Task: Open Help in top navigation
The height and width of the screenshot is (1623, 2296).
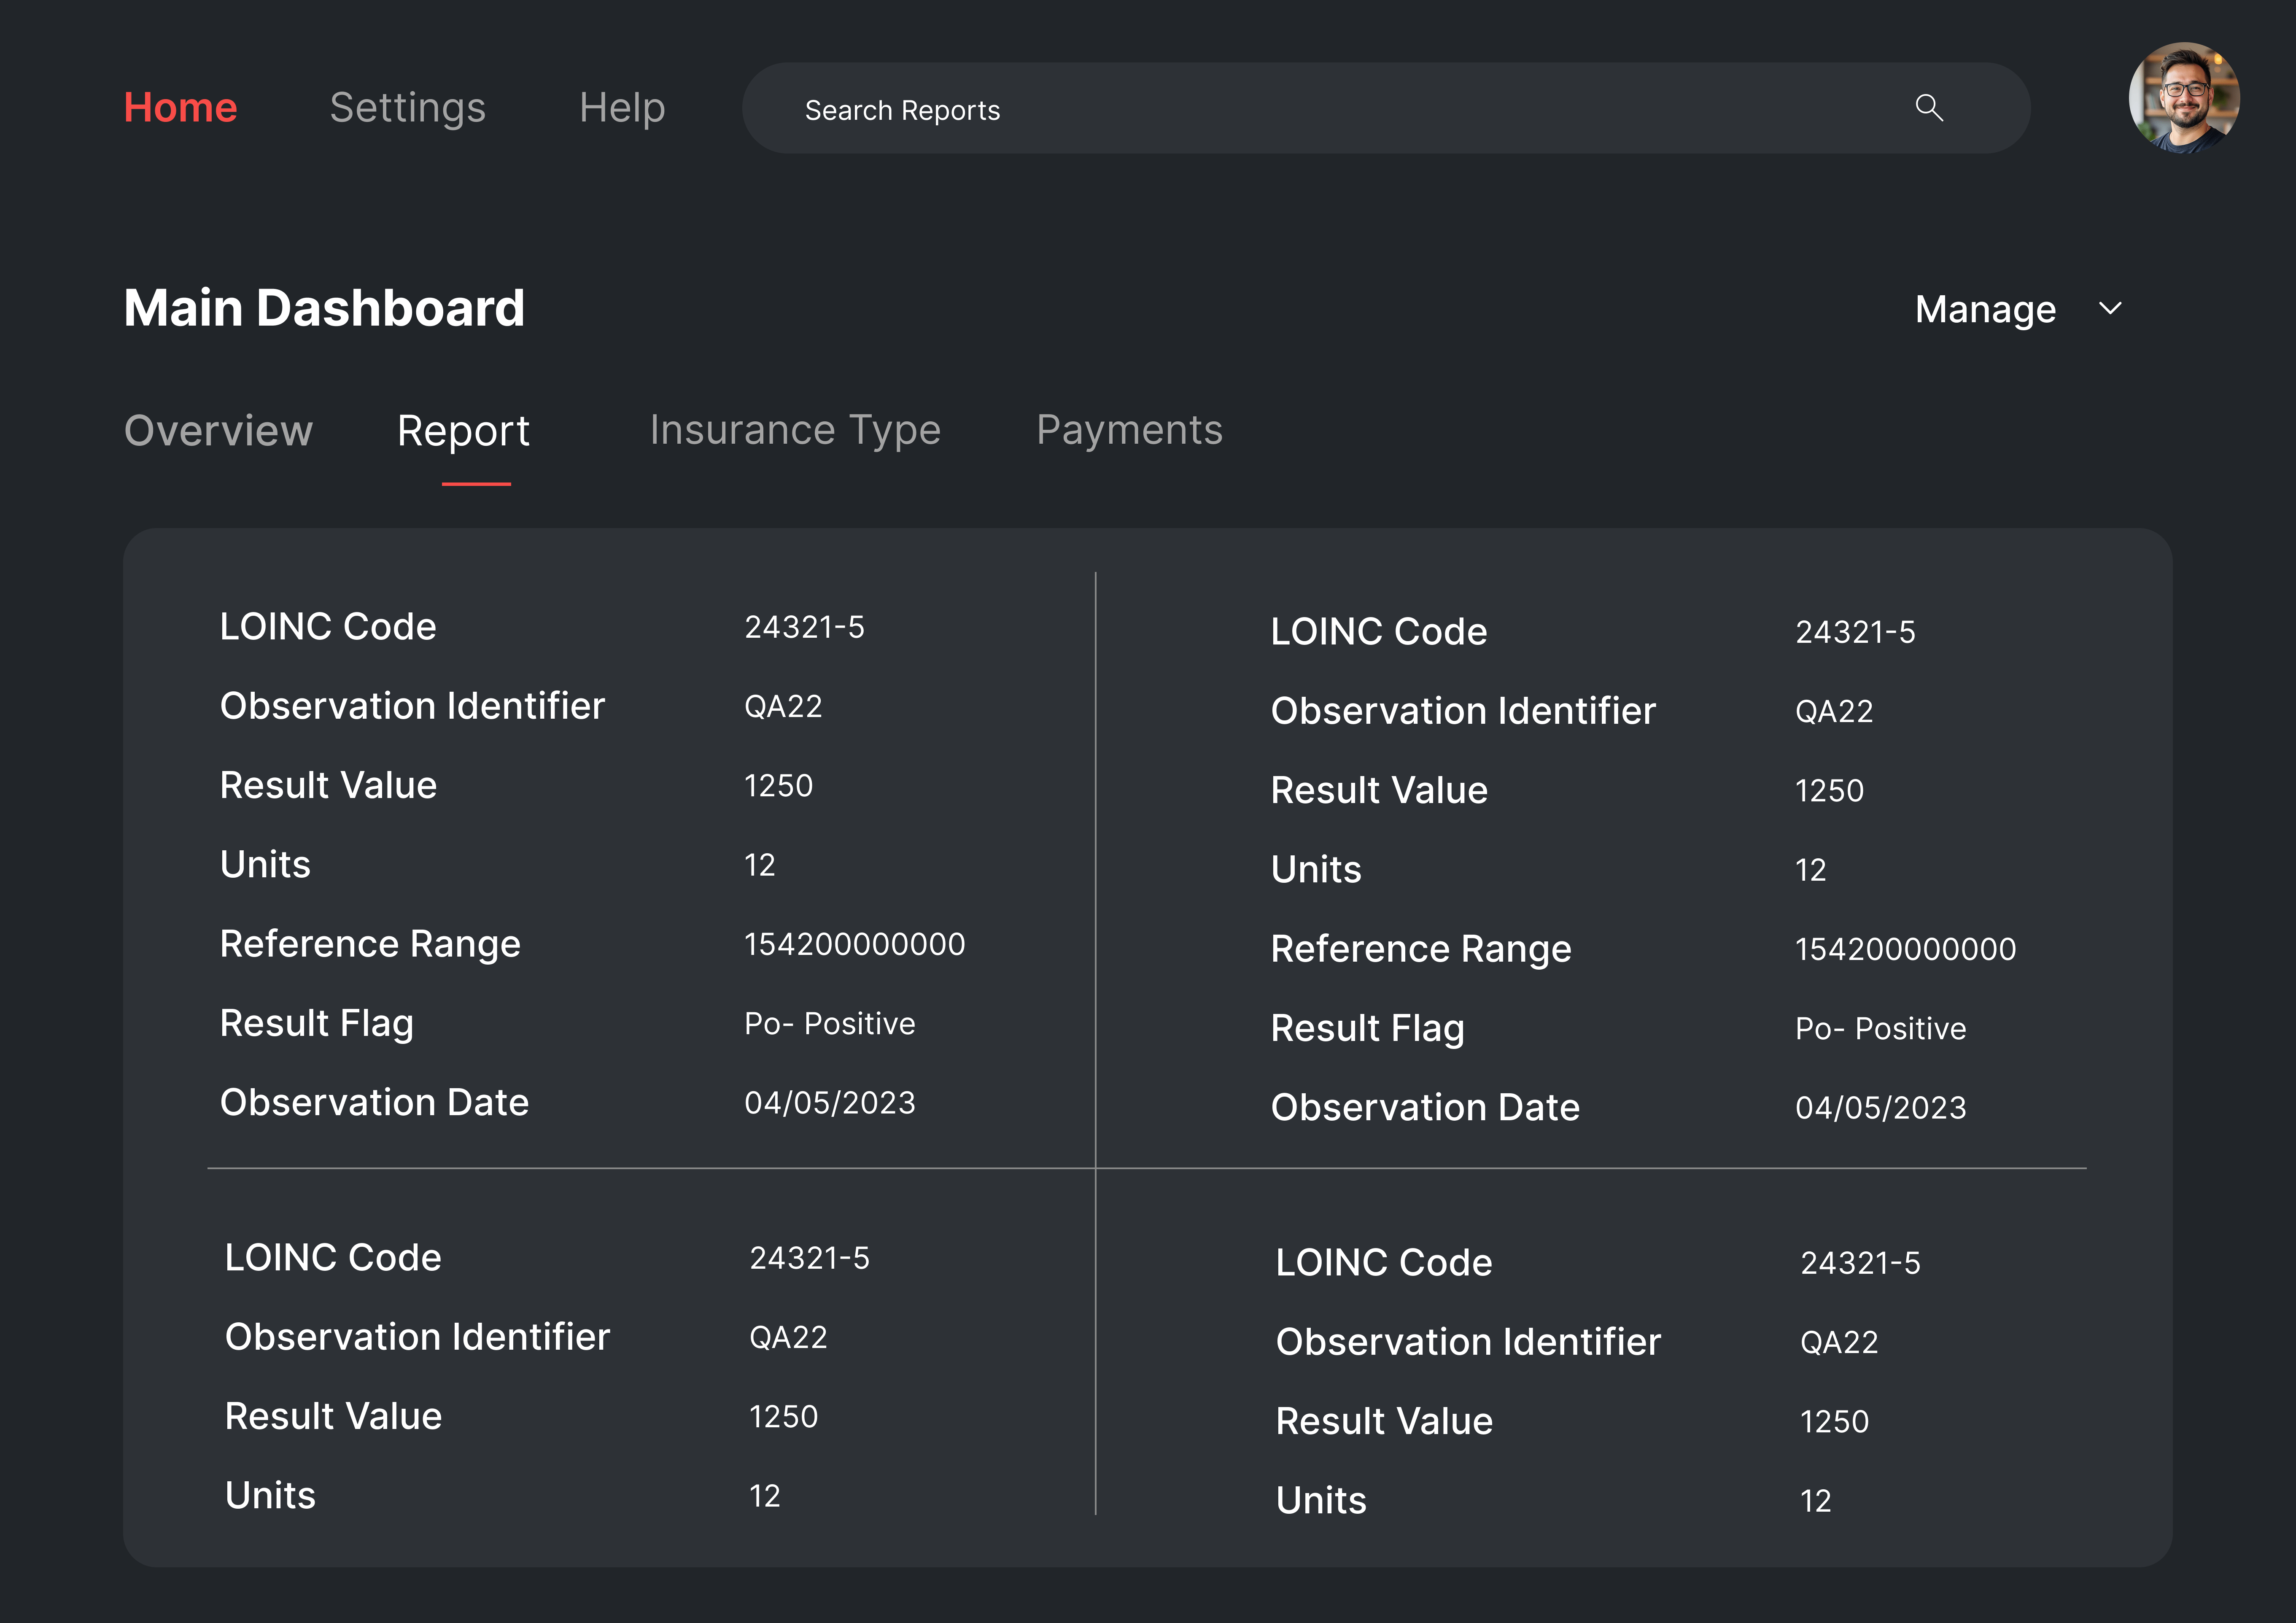Action: 622,108
